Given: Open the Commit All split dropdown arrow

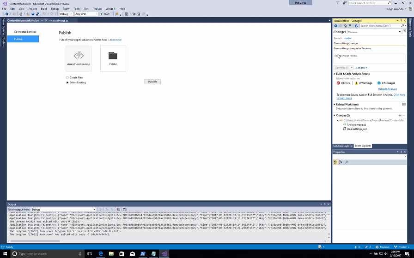Looking at the screenshot, I should 352,68.
